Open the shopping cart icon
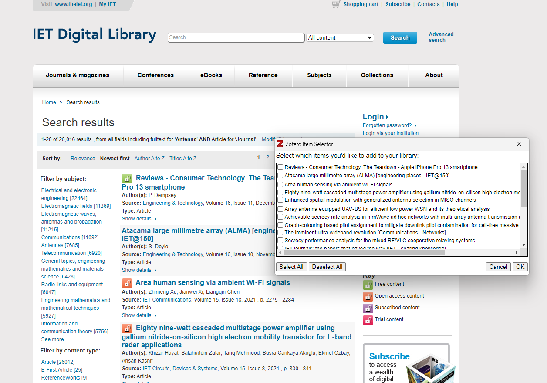 (336, 4)
